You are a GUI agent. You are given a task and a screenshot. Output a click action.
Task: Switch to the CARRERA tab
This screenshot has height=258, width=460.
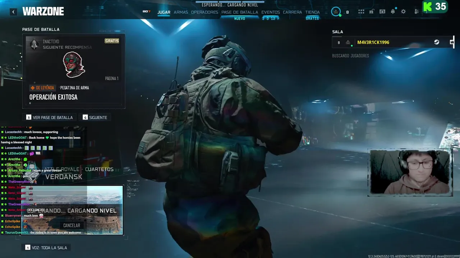pyautogui.click(x=293, y=12)
